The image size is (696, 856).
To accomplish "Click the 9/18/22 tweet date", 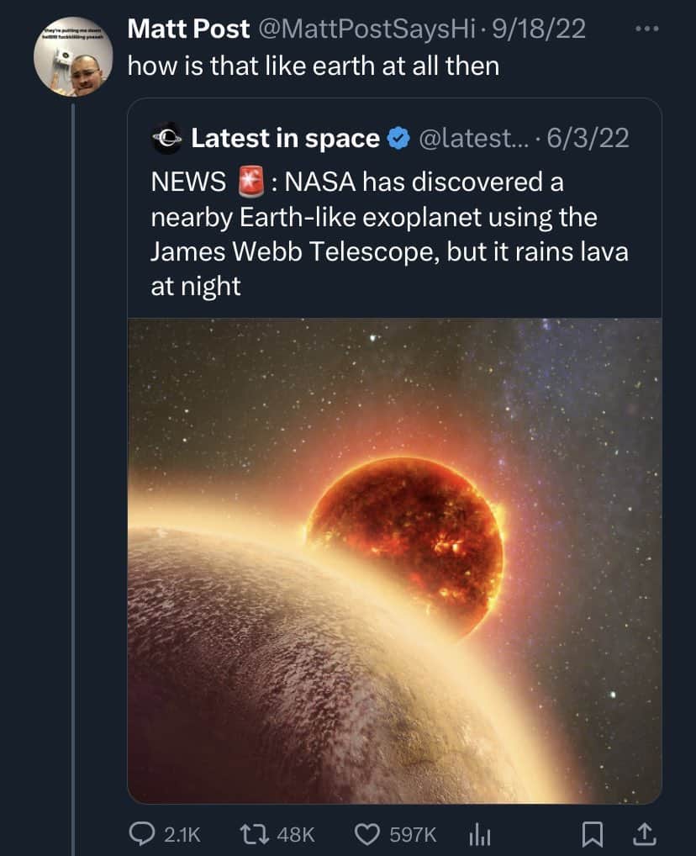I will click(x=540, y=29).
